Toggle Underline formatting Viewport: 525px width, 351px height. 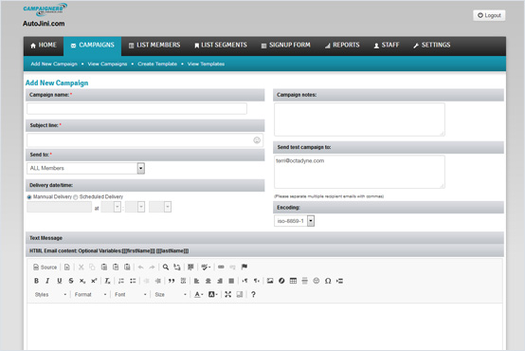[60, 281]
